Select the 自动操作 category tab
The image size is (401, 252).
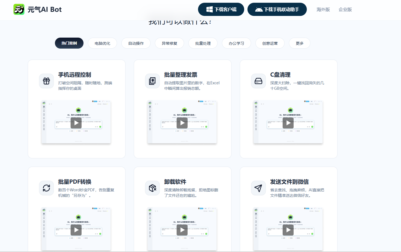(136, 43)
